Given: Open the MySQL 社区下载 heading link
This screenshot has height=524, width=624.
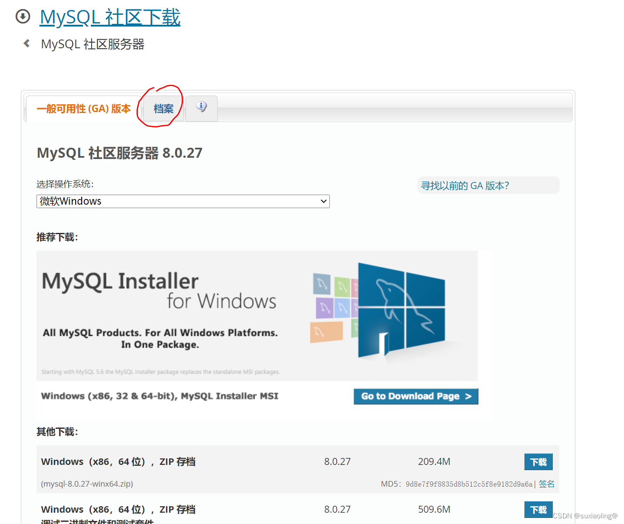Looking at the screenshot, I should pyautogui.click(x=110, y=17).
